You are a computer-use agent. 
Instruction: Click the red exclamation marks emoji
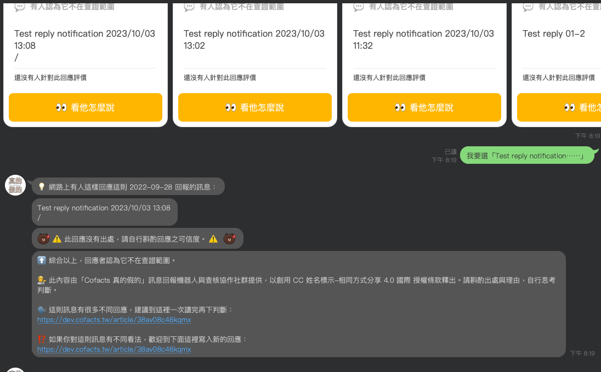click(41, 339)
